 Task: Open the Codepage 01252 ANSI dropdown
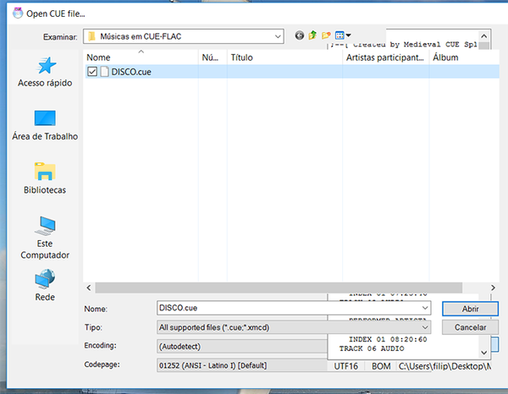tap(242, 365)
